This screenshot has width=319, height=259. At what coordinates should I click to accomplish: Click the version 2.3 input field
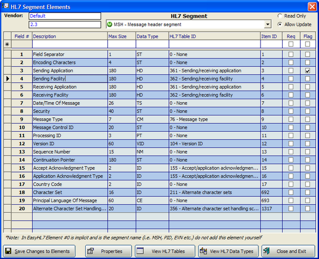click(x=65, y=25)
